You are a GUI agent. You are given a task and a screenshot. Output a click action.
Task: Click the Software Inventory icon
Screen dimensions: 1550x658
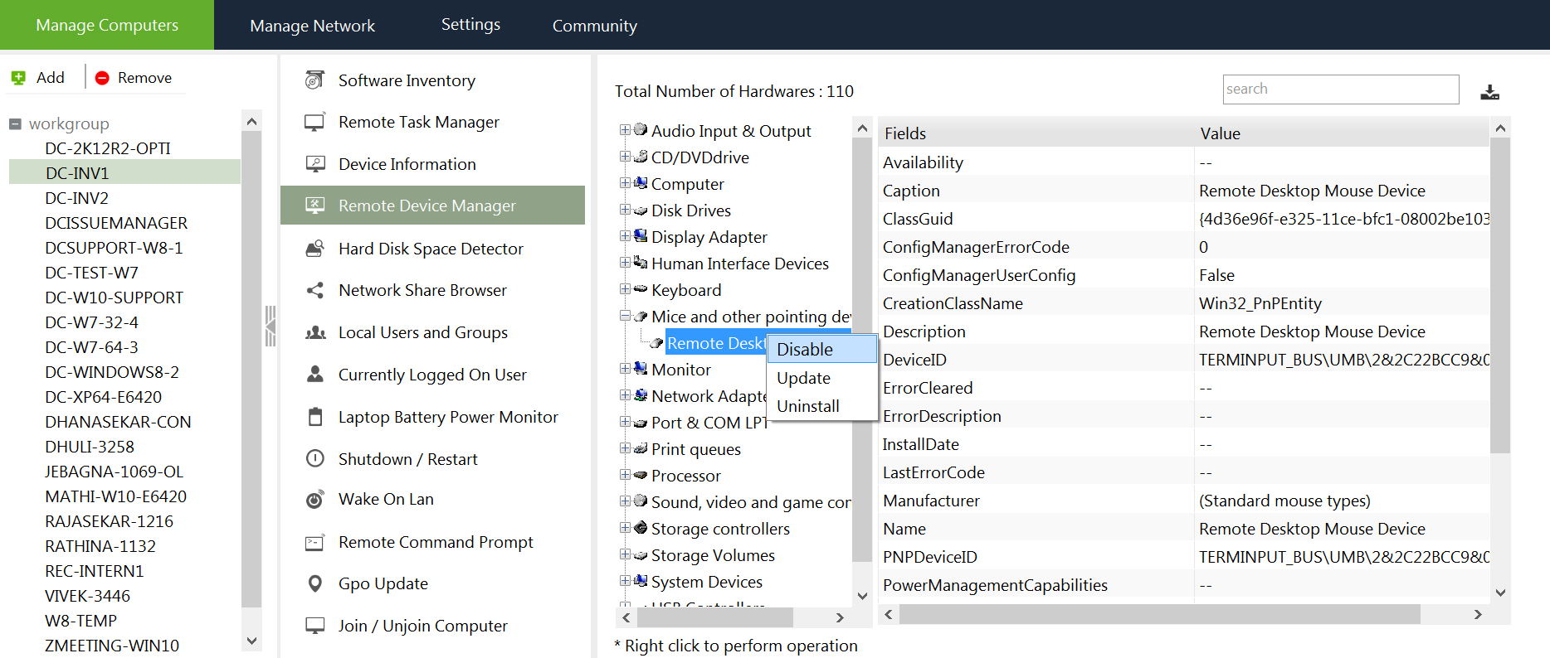click(314, 80)
